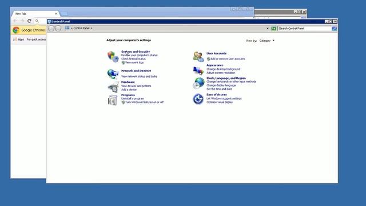Open the Apps grid icon in Chrome
This screenshot has width=366, height=206.
15,39
